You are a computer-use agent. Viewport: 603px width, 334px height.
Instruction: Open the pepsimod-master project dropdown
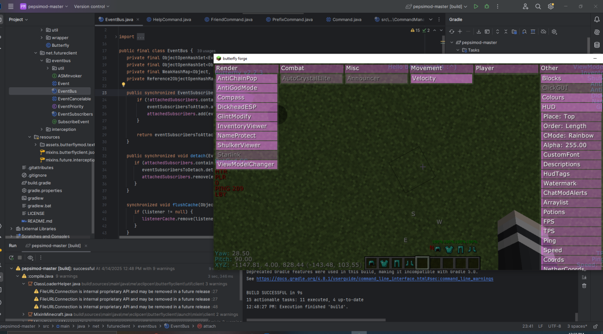tap(44, 6)
